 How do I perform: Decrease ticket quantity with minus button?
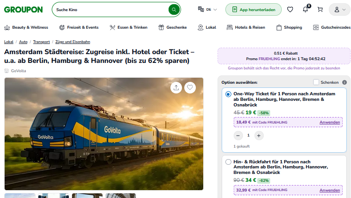(x=238, y=136)
